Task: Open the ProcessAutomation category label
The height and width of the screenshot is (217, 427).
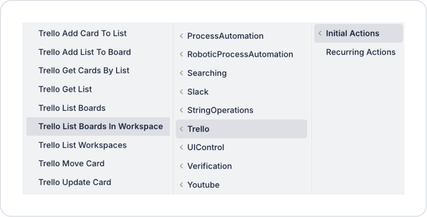Action: (225, 36)
